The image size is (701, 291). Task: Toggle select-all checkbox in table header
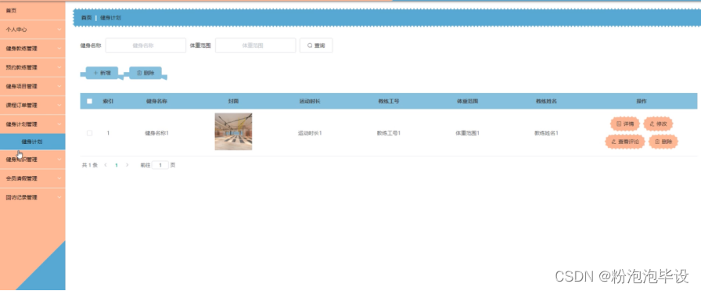click(89, 101)
